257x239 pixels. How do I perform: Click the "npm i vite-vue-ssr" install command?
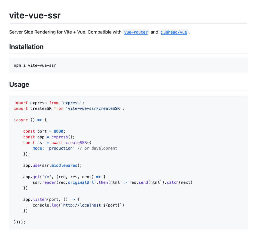pyautogui.click(x=35, y=65)
